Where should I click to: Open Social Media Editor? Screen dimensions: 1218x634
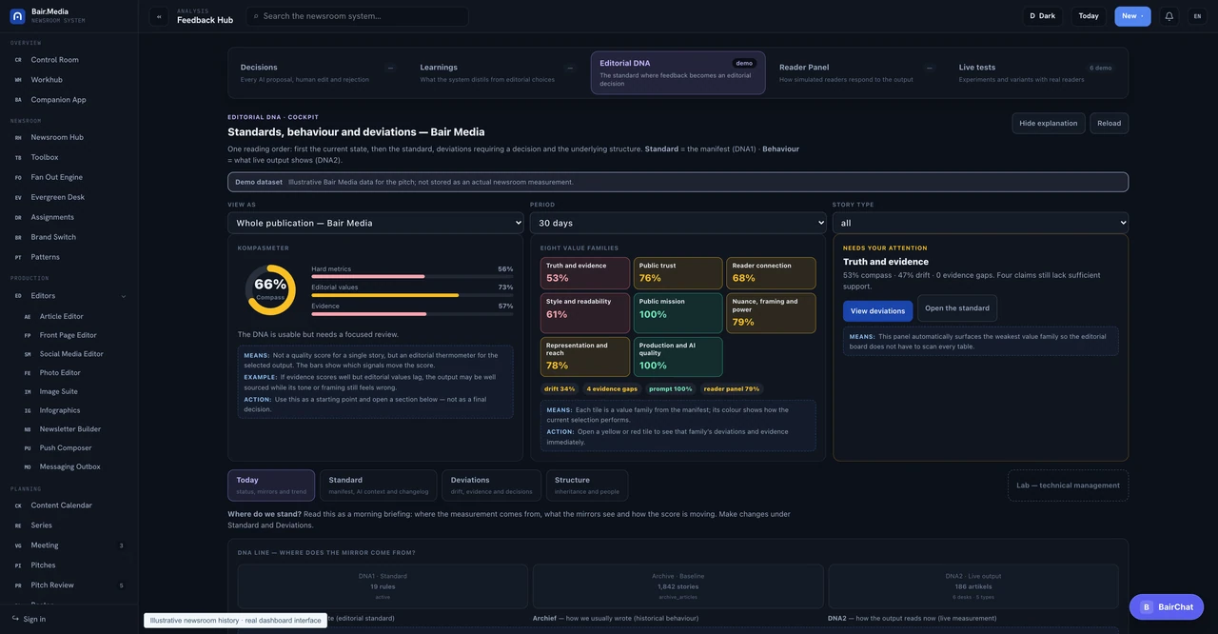point(74,354)
